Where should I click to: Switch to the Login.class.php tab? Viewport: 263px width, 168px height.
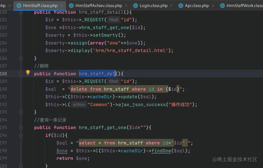click(x=153, y=6)
